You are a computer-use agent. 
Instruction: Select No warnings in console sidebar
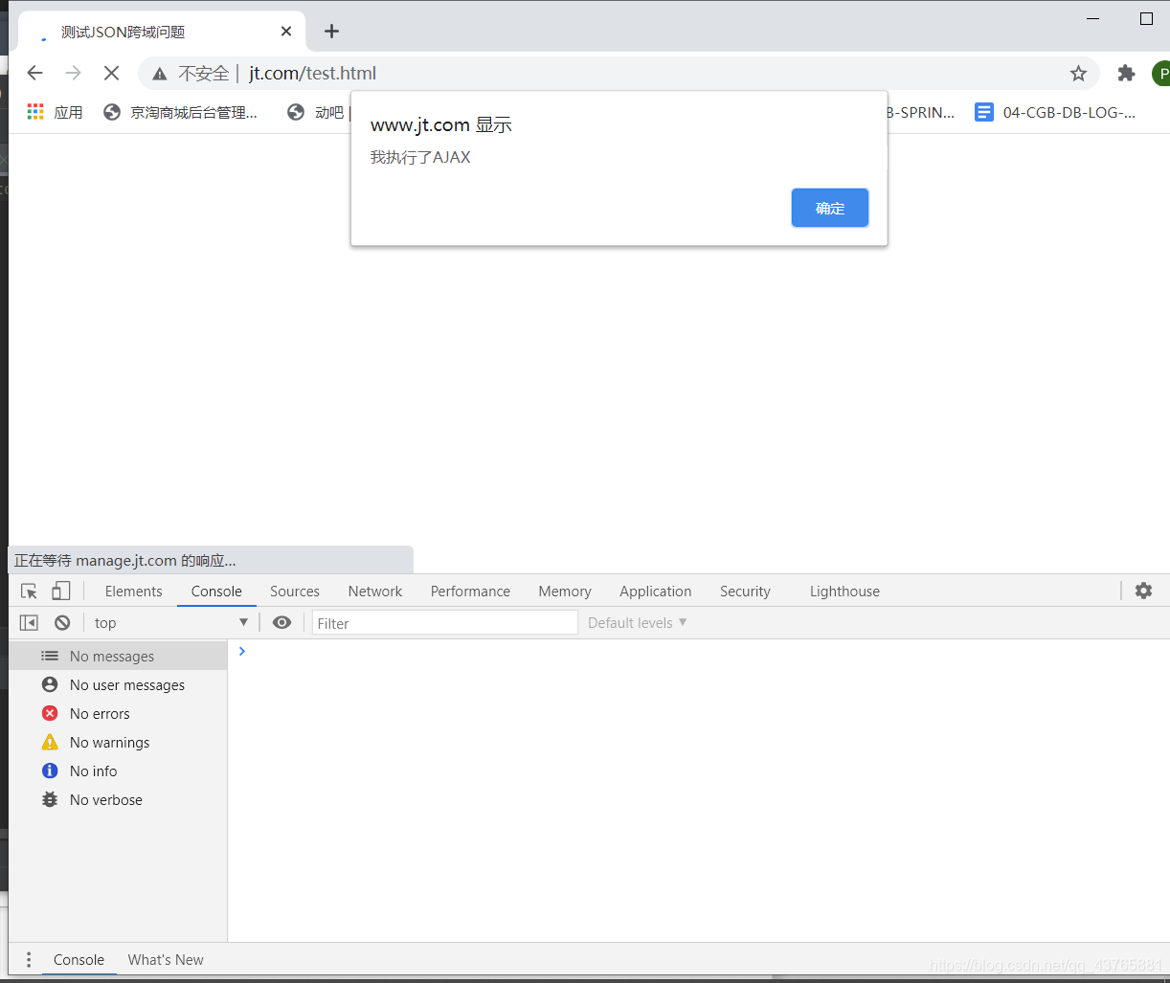118,743
